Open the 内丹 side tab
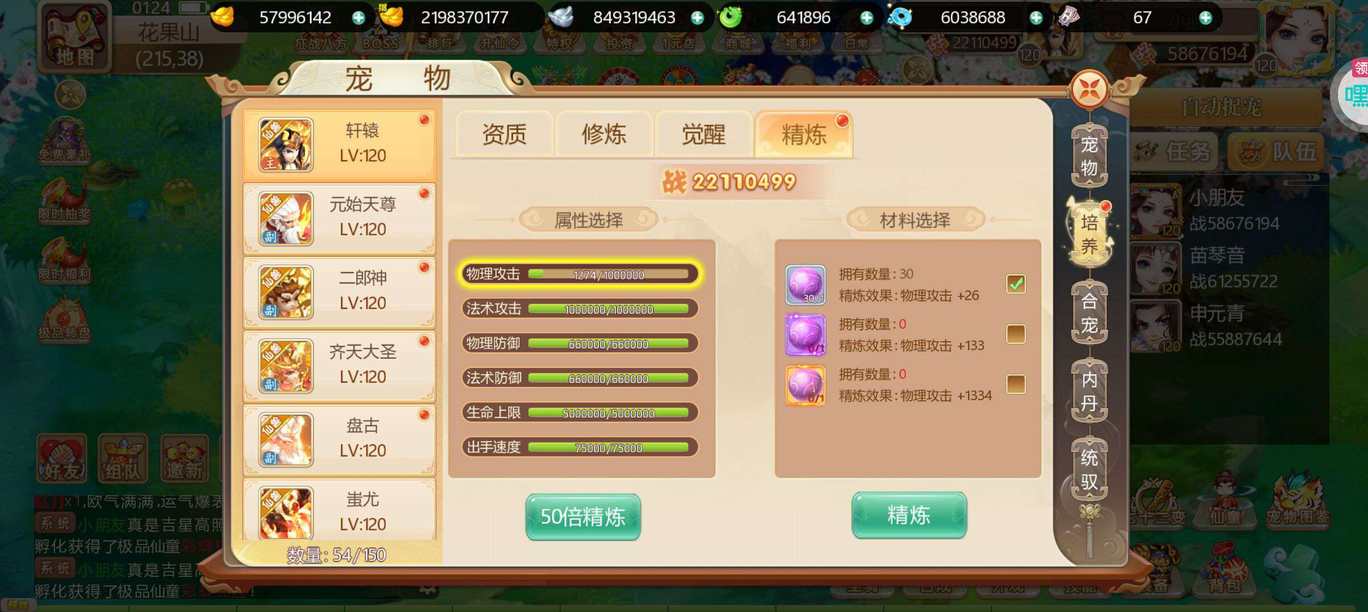 pos(1089,391)
